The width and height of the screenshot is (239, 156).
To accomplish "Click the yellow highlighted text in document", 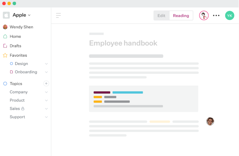I will click(x=160, y=121).
